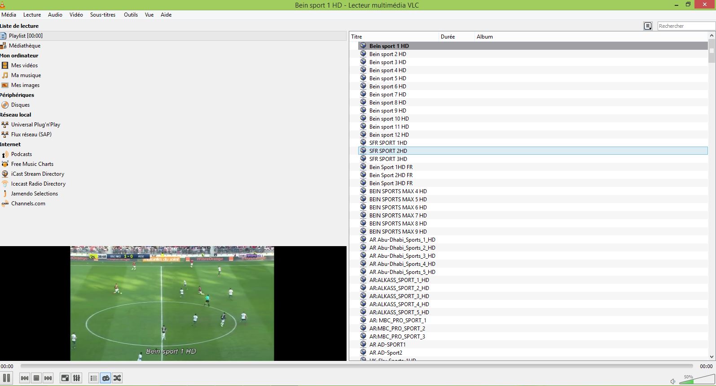716x386 pixels.
Task: Click globe icon of AR AD-Sport2
Action: coord(363,352)
